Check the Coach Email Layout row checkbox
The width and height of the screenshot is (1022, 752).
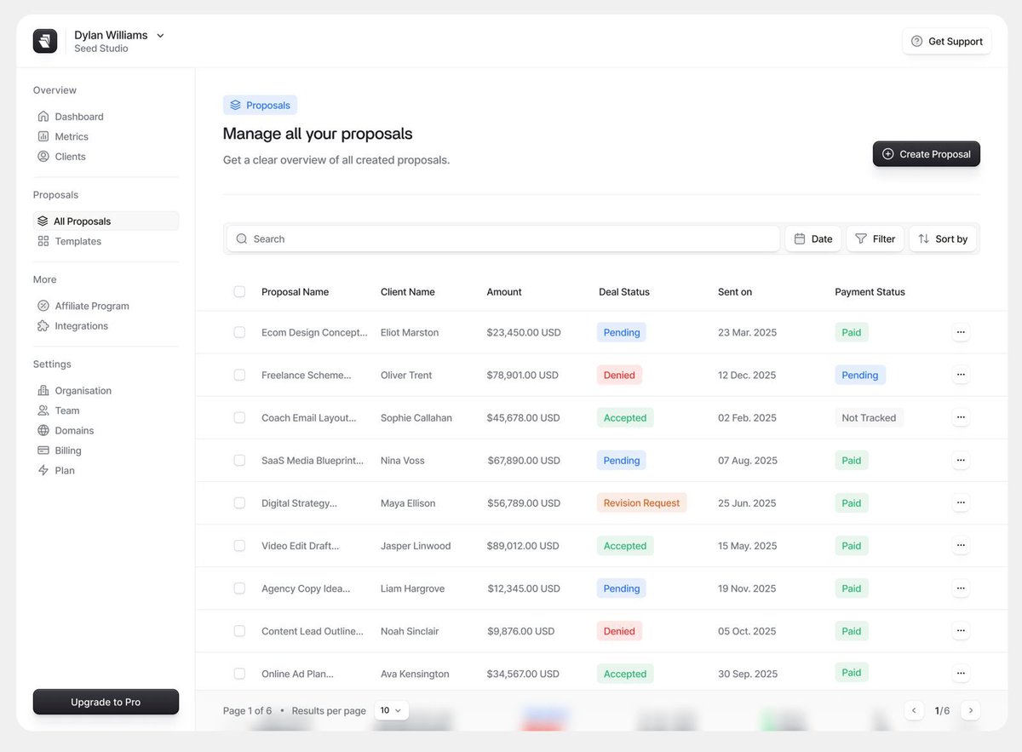point(239,417)
